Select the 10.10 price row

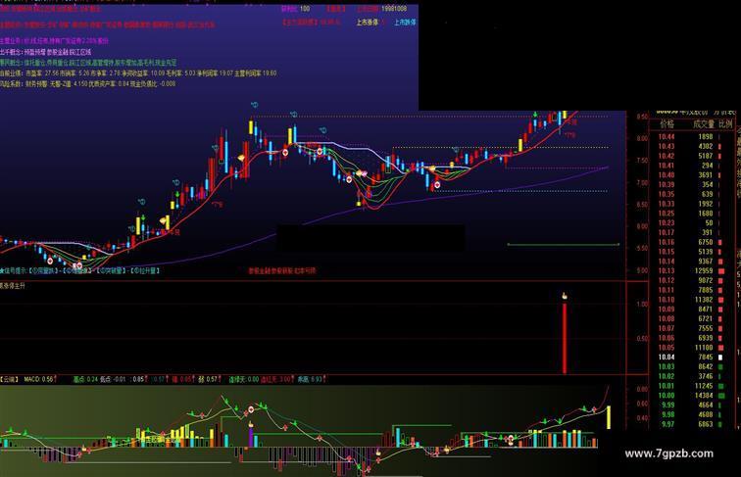(691, 300)
